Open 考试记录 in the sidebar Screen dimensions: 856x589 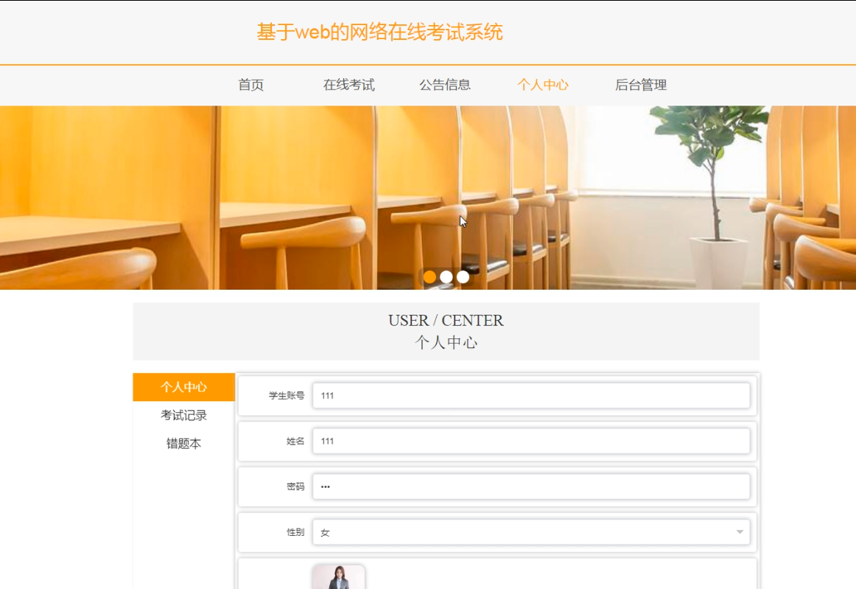coord(183,415)
